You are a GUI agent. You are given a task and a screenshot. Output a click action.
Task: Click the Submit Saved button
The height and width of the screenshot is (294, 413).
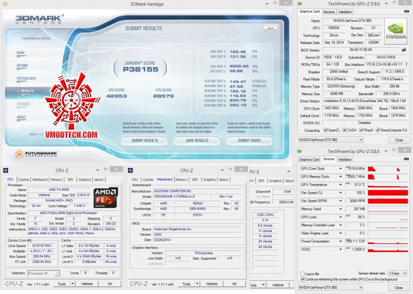tap(249, 140)
